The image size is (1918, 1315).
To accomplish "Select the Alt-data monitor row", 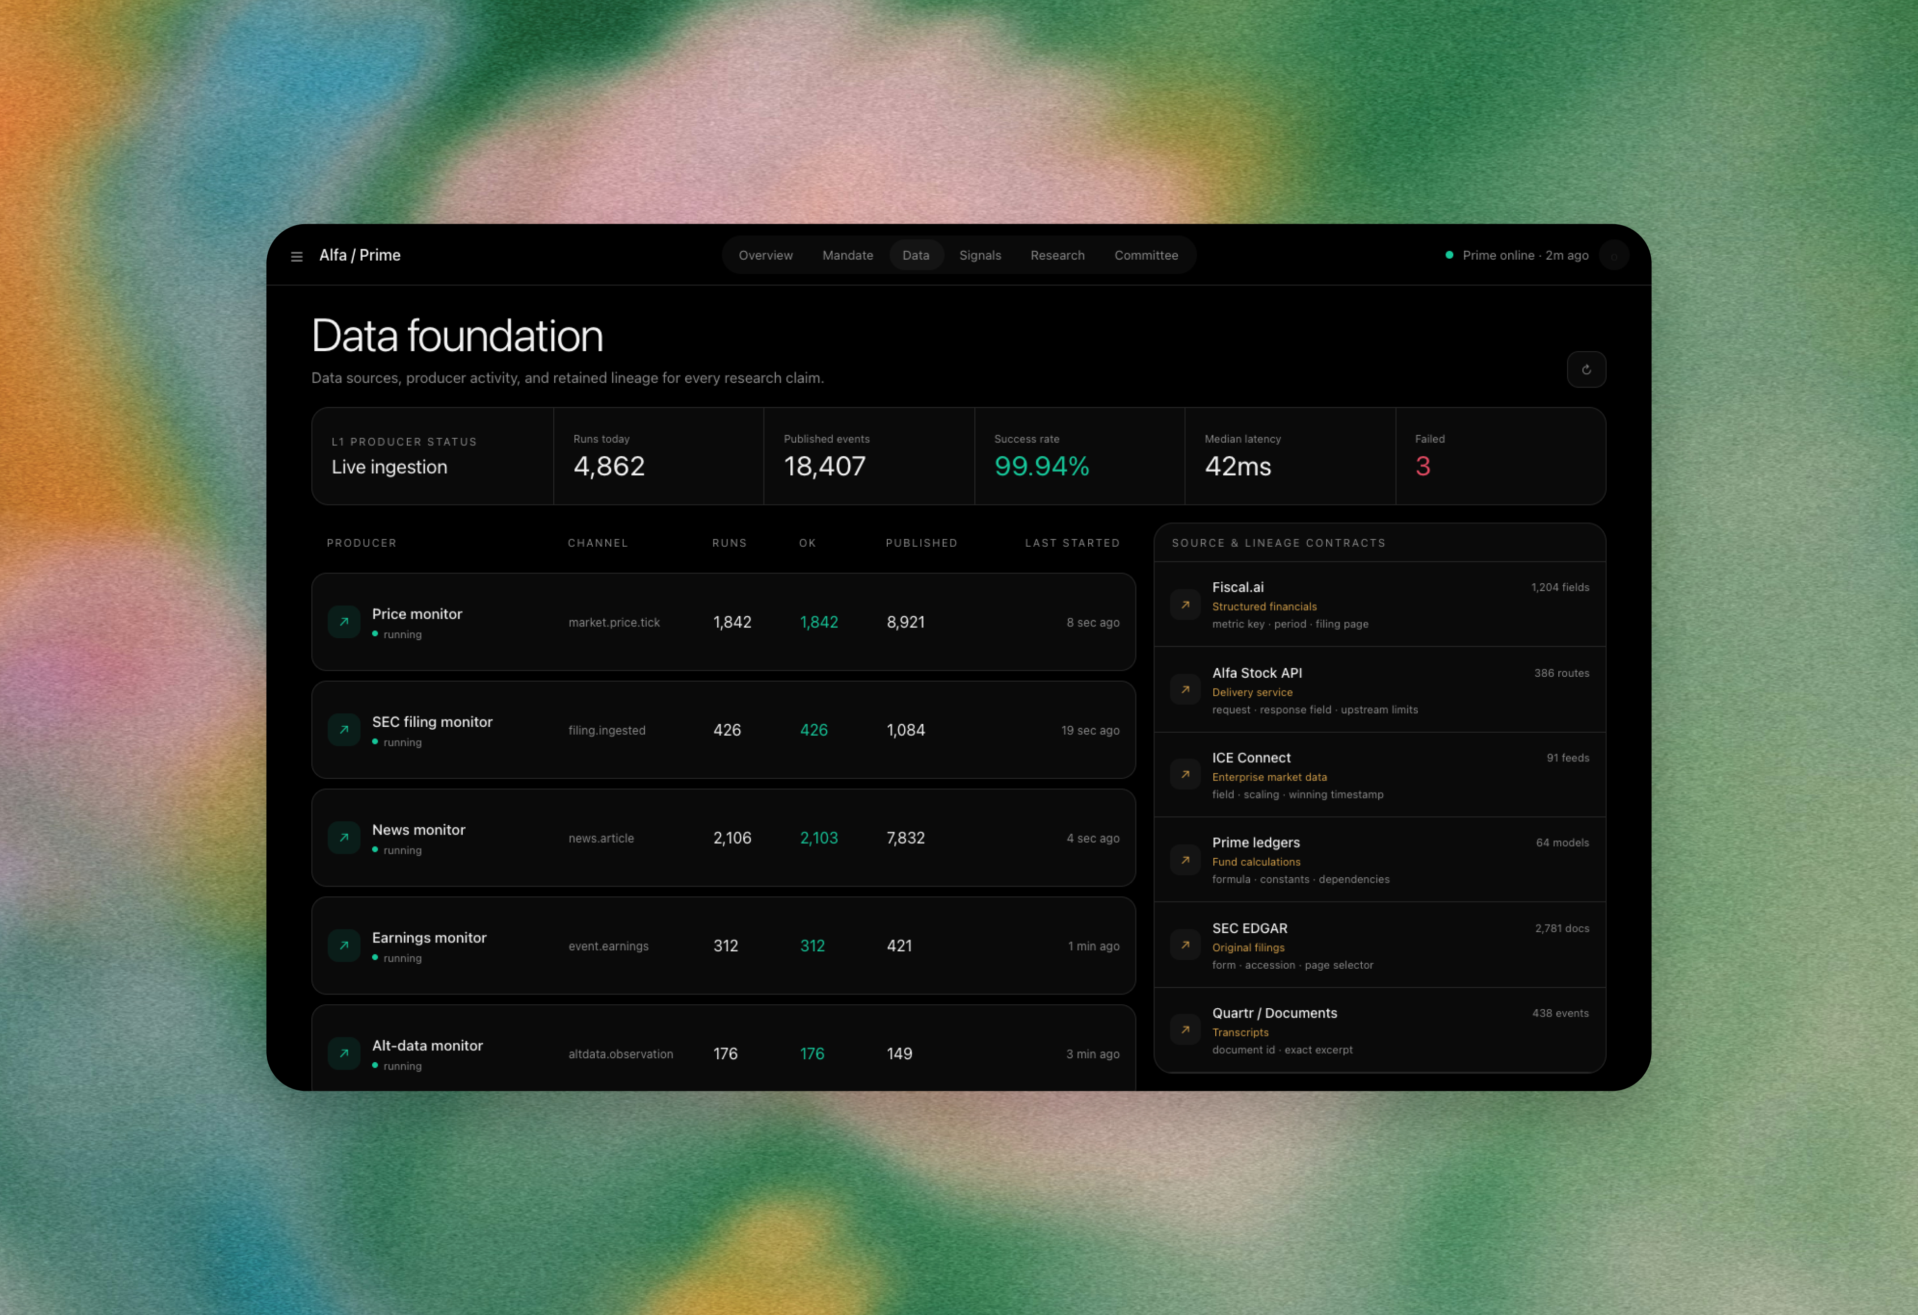I will (723, 1048).
